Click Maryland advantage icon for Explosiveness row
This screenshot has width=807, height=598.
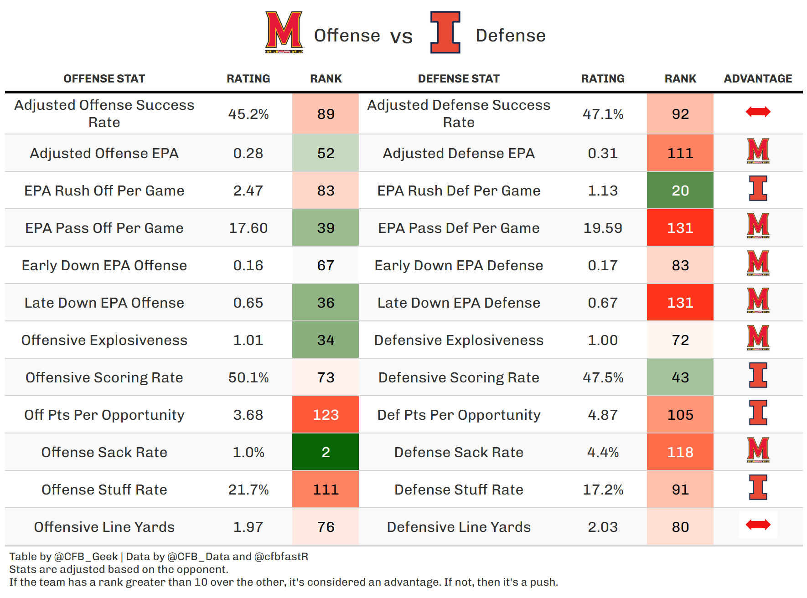tap(758, 338)
